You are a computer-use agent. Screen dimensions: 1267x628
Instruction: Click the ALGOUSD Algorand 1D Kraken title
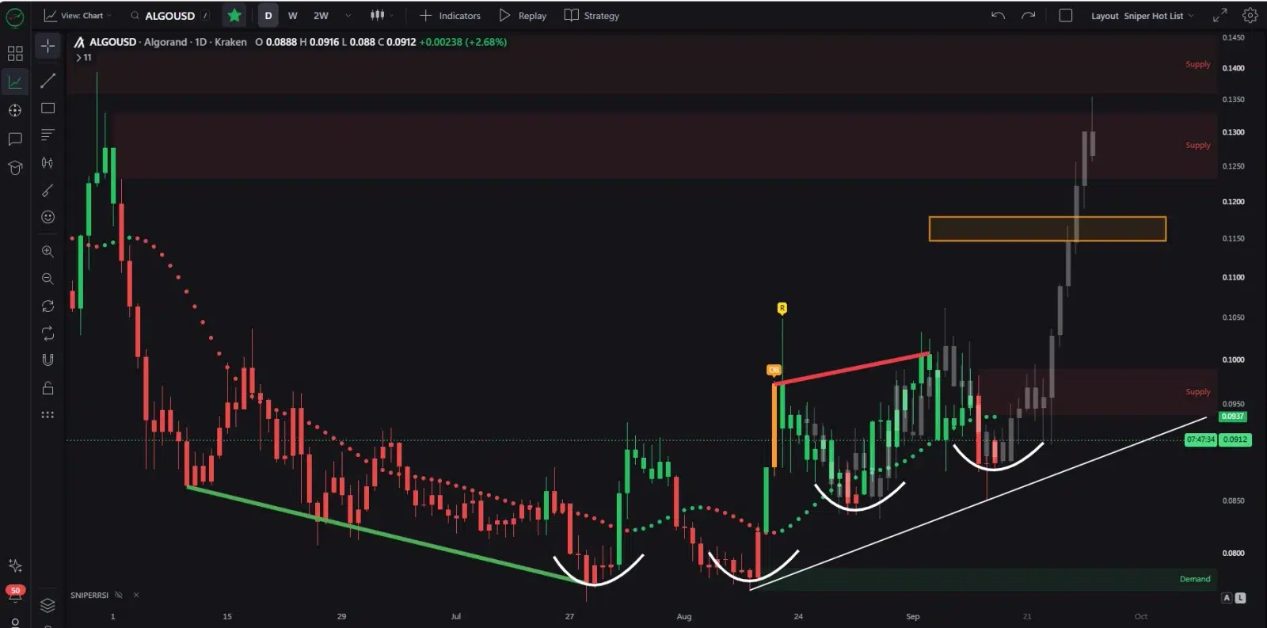168,42
